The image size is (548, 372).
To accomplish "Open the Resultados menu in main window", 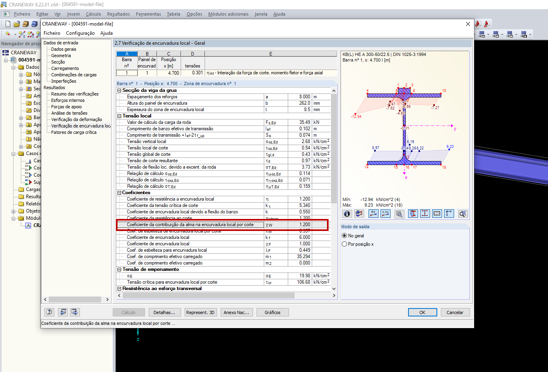I will tap(118, 14).
